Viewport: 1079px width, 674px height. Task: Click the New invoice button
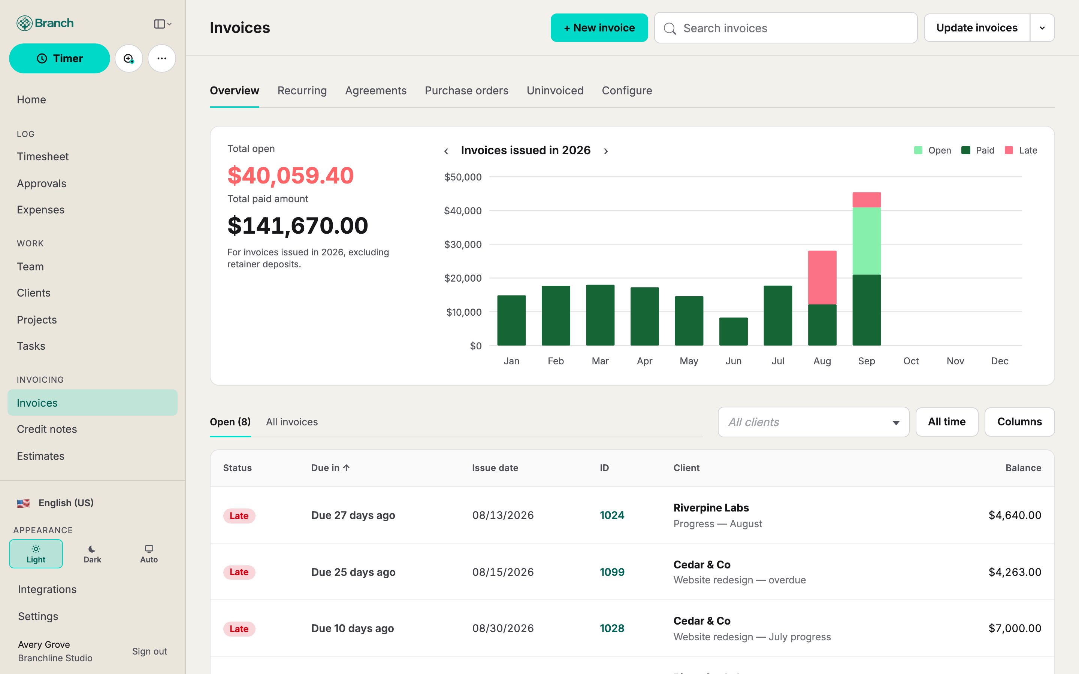click(599, 28)
